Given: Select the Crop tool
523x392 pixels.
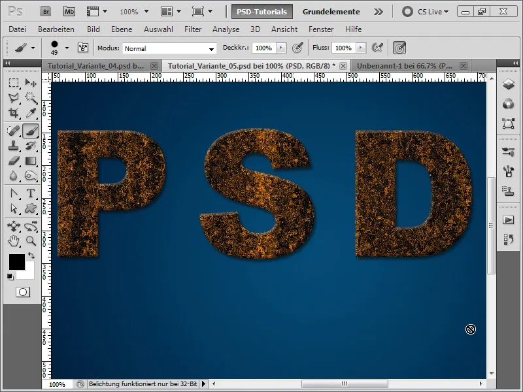Looking at the screenshot, I should (x=14, y=112).
